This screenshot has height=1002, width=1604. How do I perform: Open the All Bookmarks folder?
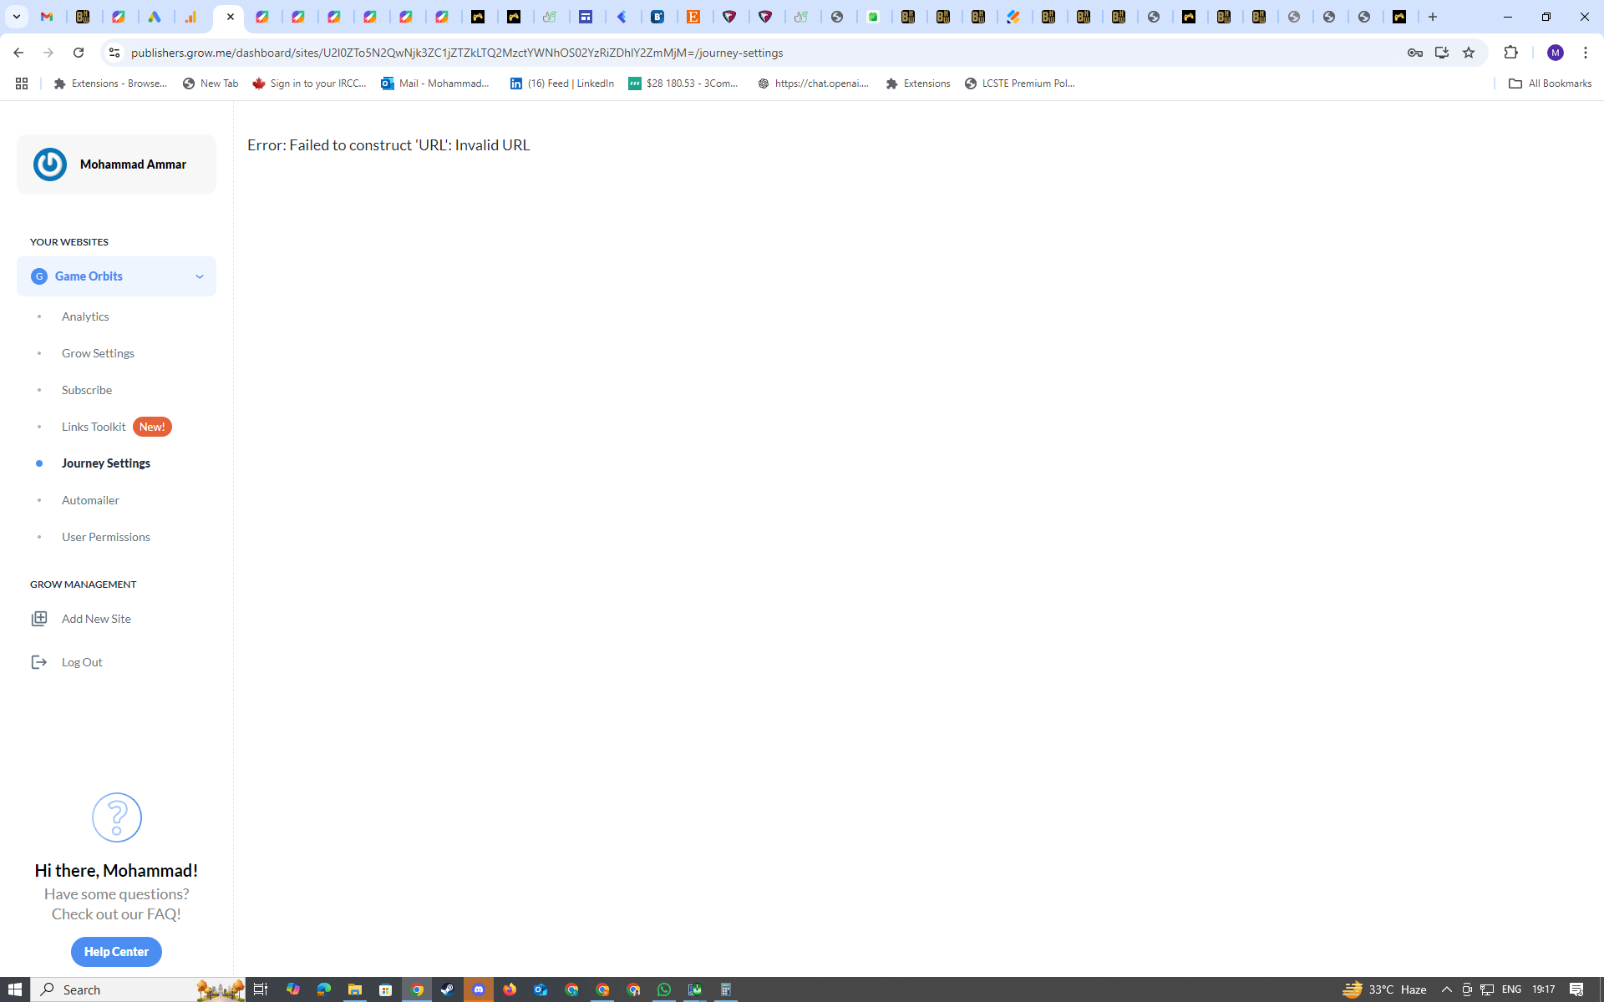tap(1550, 83)
